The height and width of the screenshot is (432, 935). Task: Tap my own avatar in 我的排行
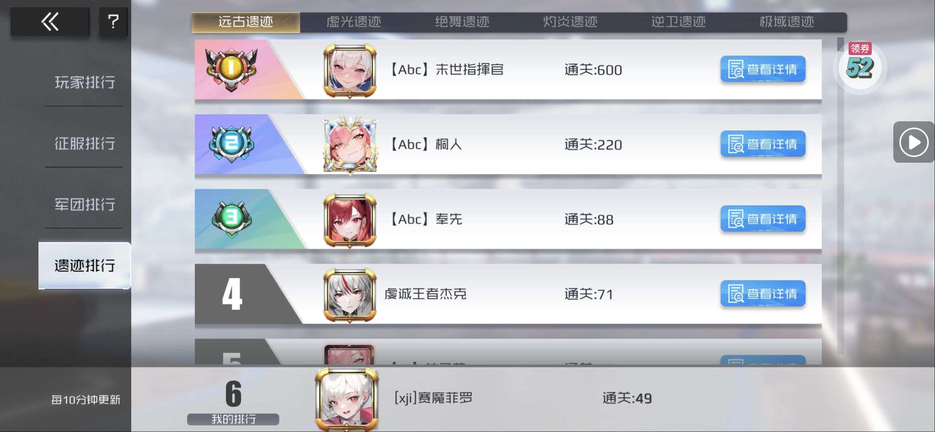(x=347, y=399)
